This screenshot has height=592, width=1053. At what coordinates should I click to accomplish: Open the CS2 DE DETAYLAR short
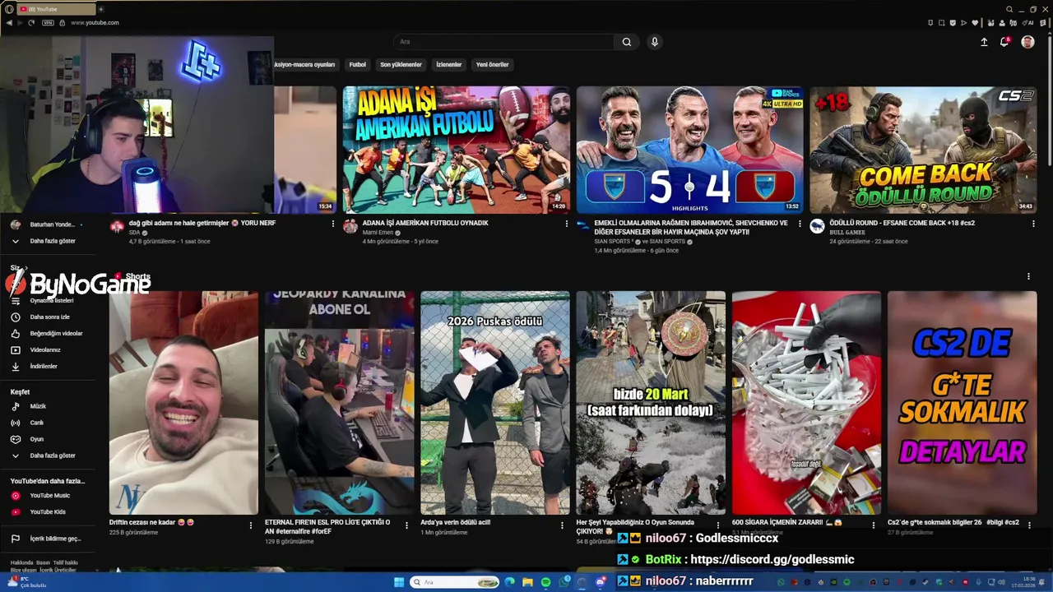coord(962,403)
